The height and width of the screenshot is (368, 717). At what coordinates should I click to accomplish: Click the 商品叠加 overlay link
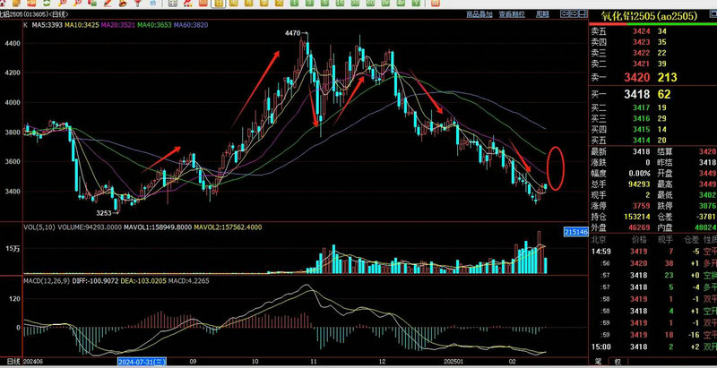479,15
